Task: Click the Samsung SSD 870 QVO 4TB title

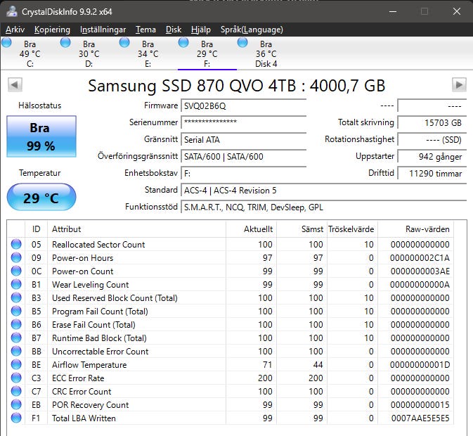Action: pyautogui.click(x=236, y=86)
